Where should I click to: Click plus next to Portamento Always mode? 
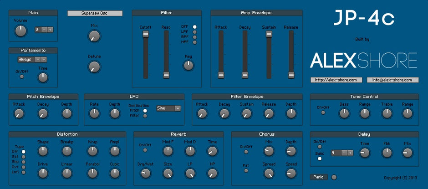click(44, 60)
